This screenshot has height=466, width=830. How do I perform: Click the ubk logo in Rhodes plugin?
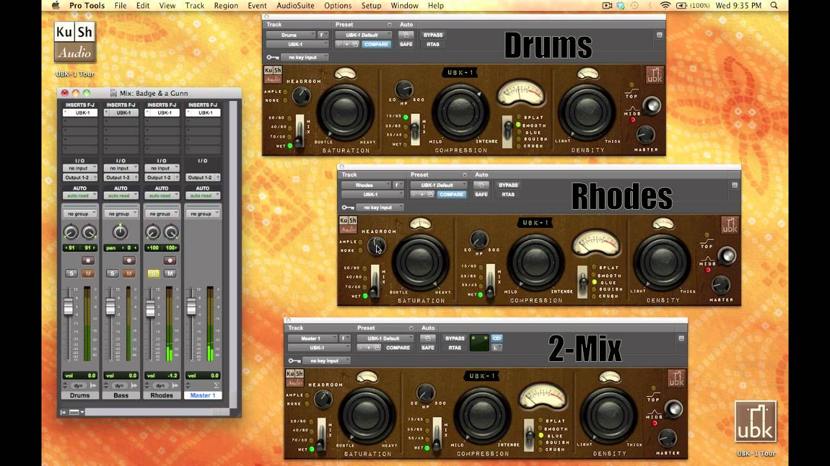729,225
